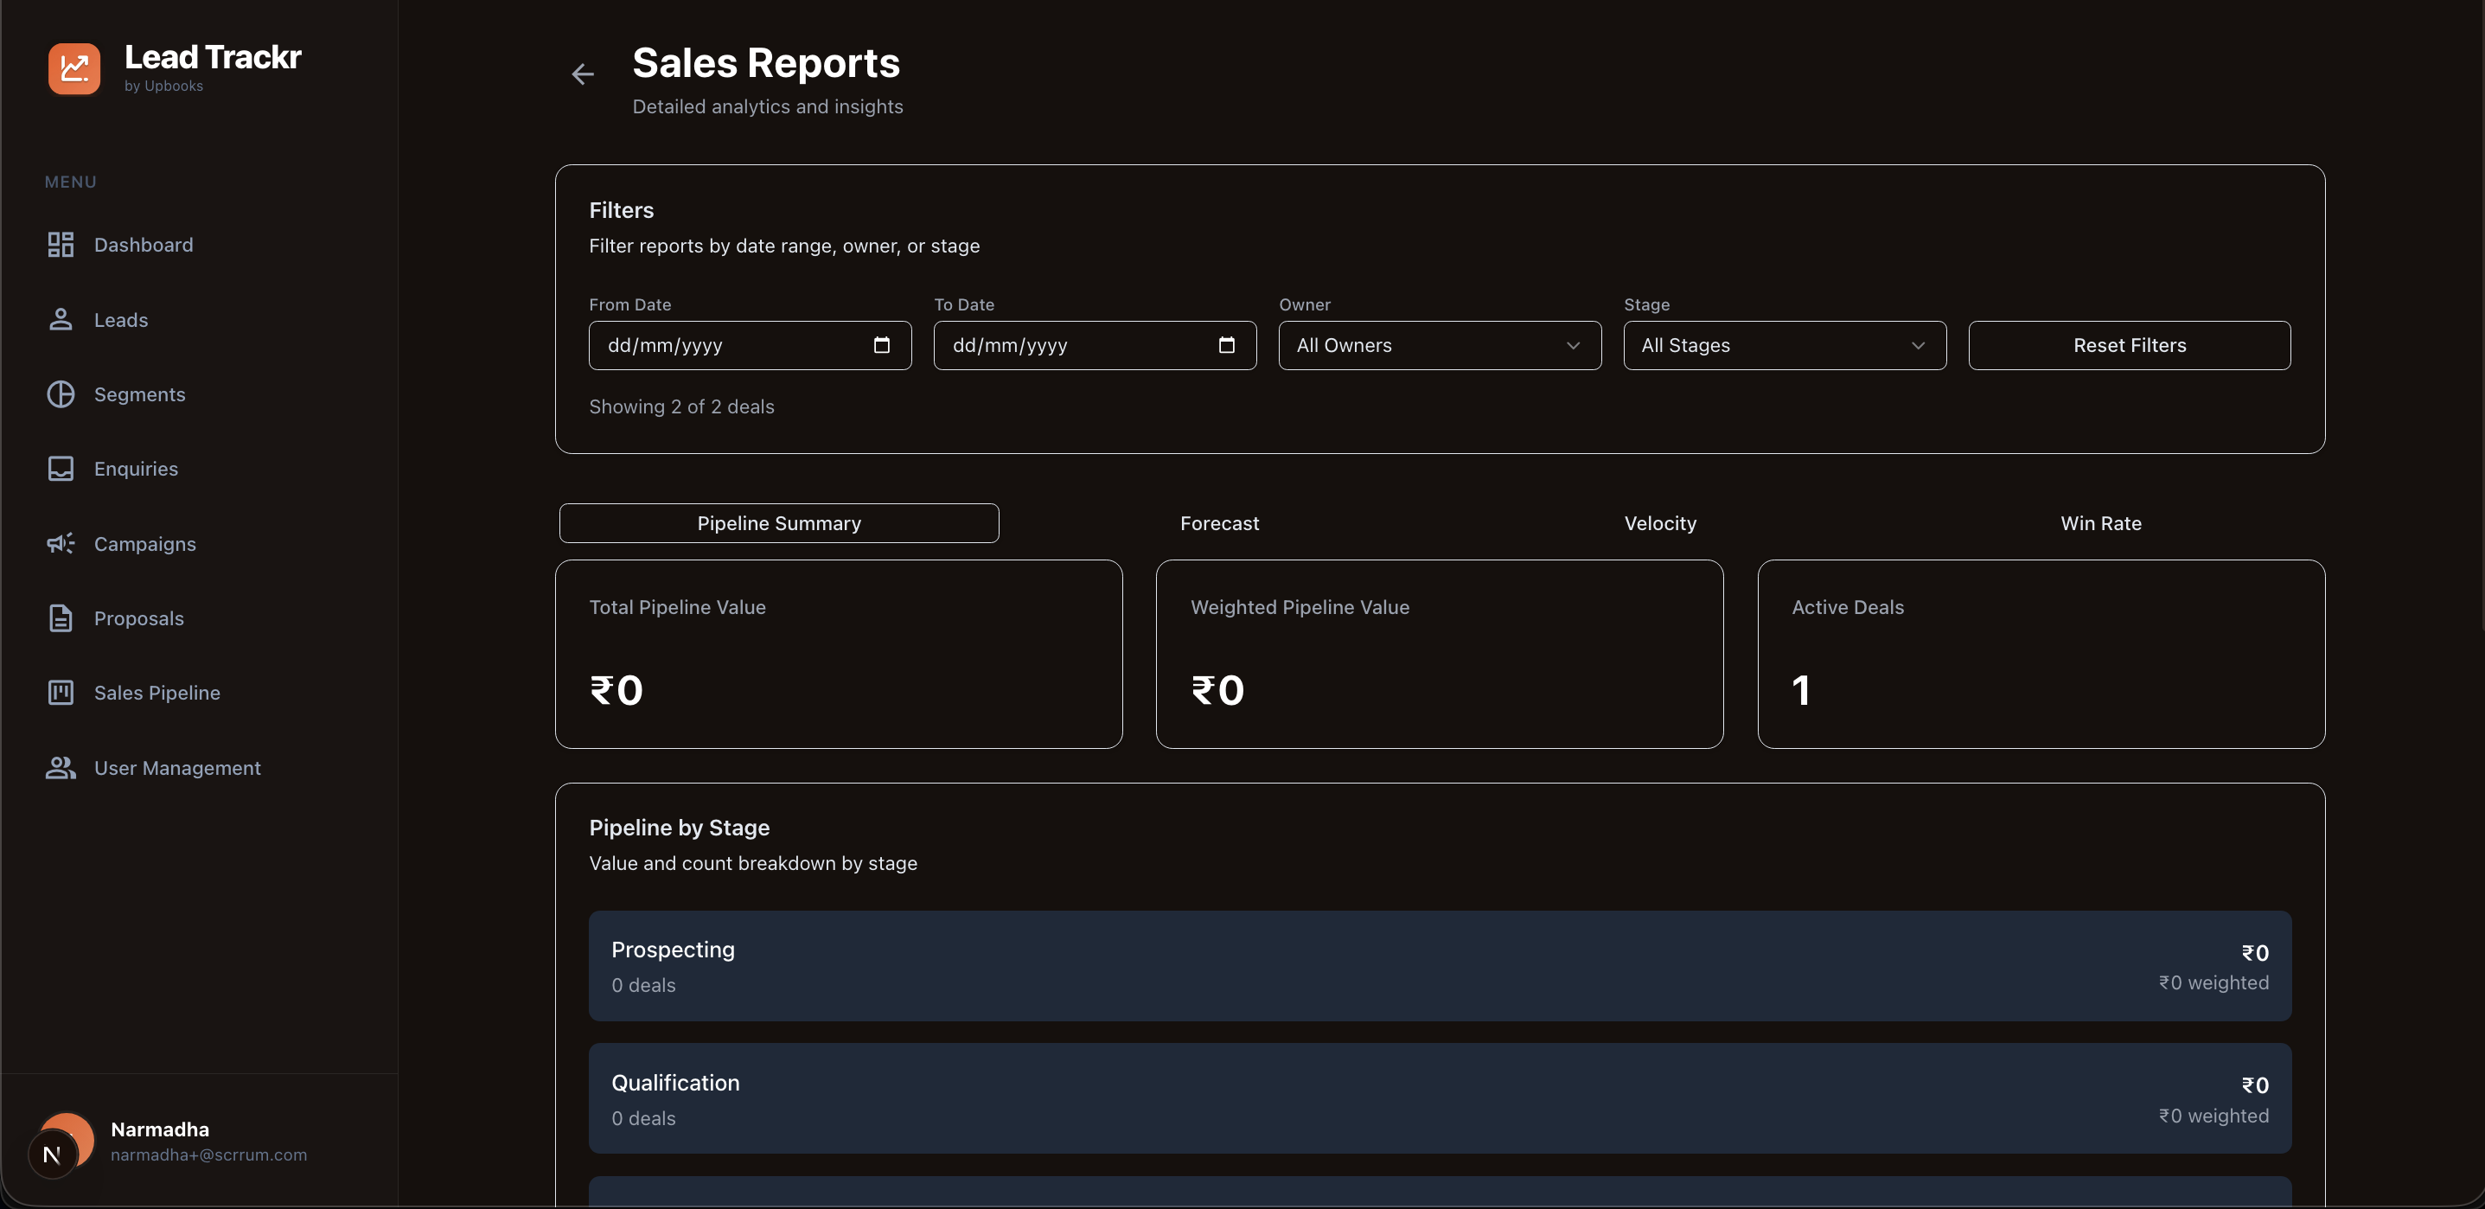Open the From Date calendar picker
This screenshot has width=2485, height=1209.
pyautogui.click(x=882, y=344)
